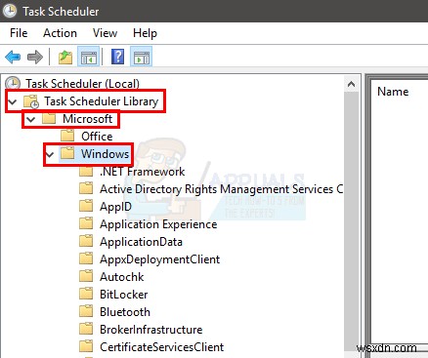Screen dimensions: 428x358
Task: Select the Application Experience label
Action: pos(158,224)
